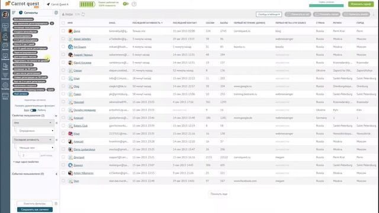Open the Последняя активность property dropdown
This screenshot has width=379, height=213.
pyautogui.click(x=33, y=140)
